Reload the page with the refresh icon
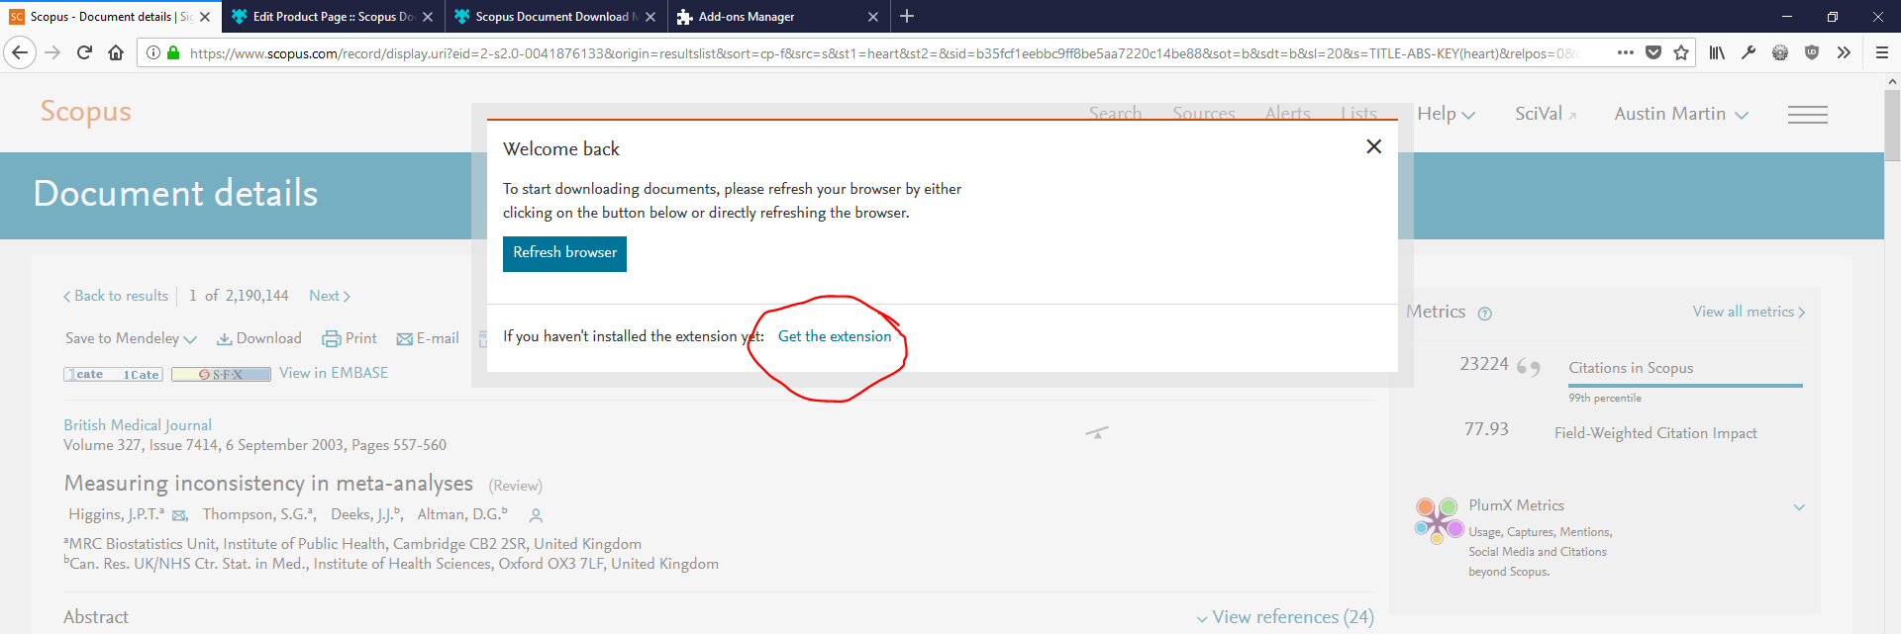Viewport: 1901px width, 634px height. click(x=84, y=52)
